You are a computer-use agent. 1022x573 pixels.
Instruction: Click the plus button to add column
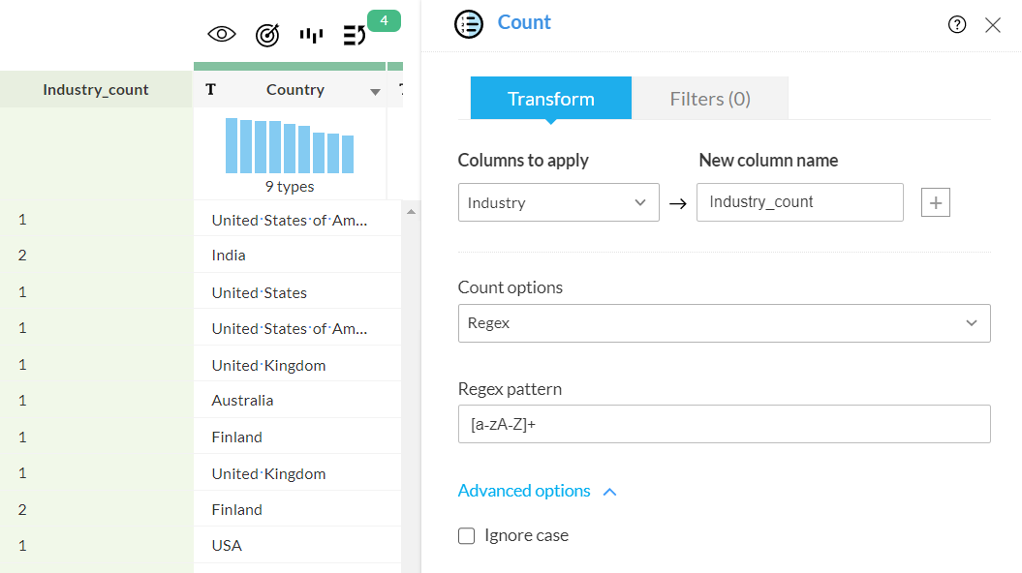click(936, 202)
